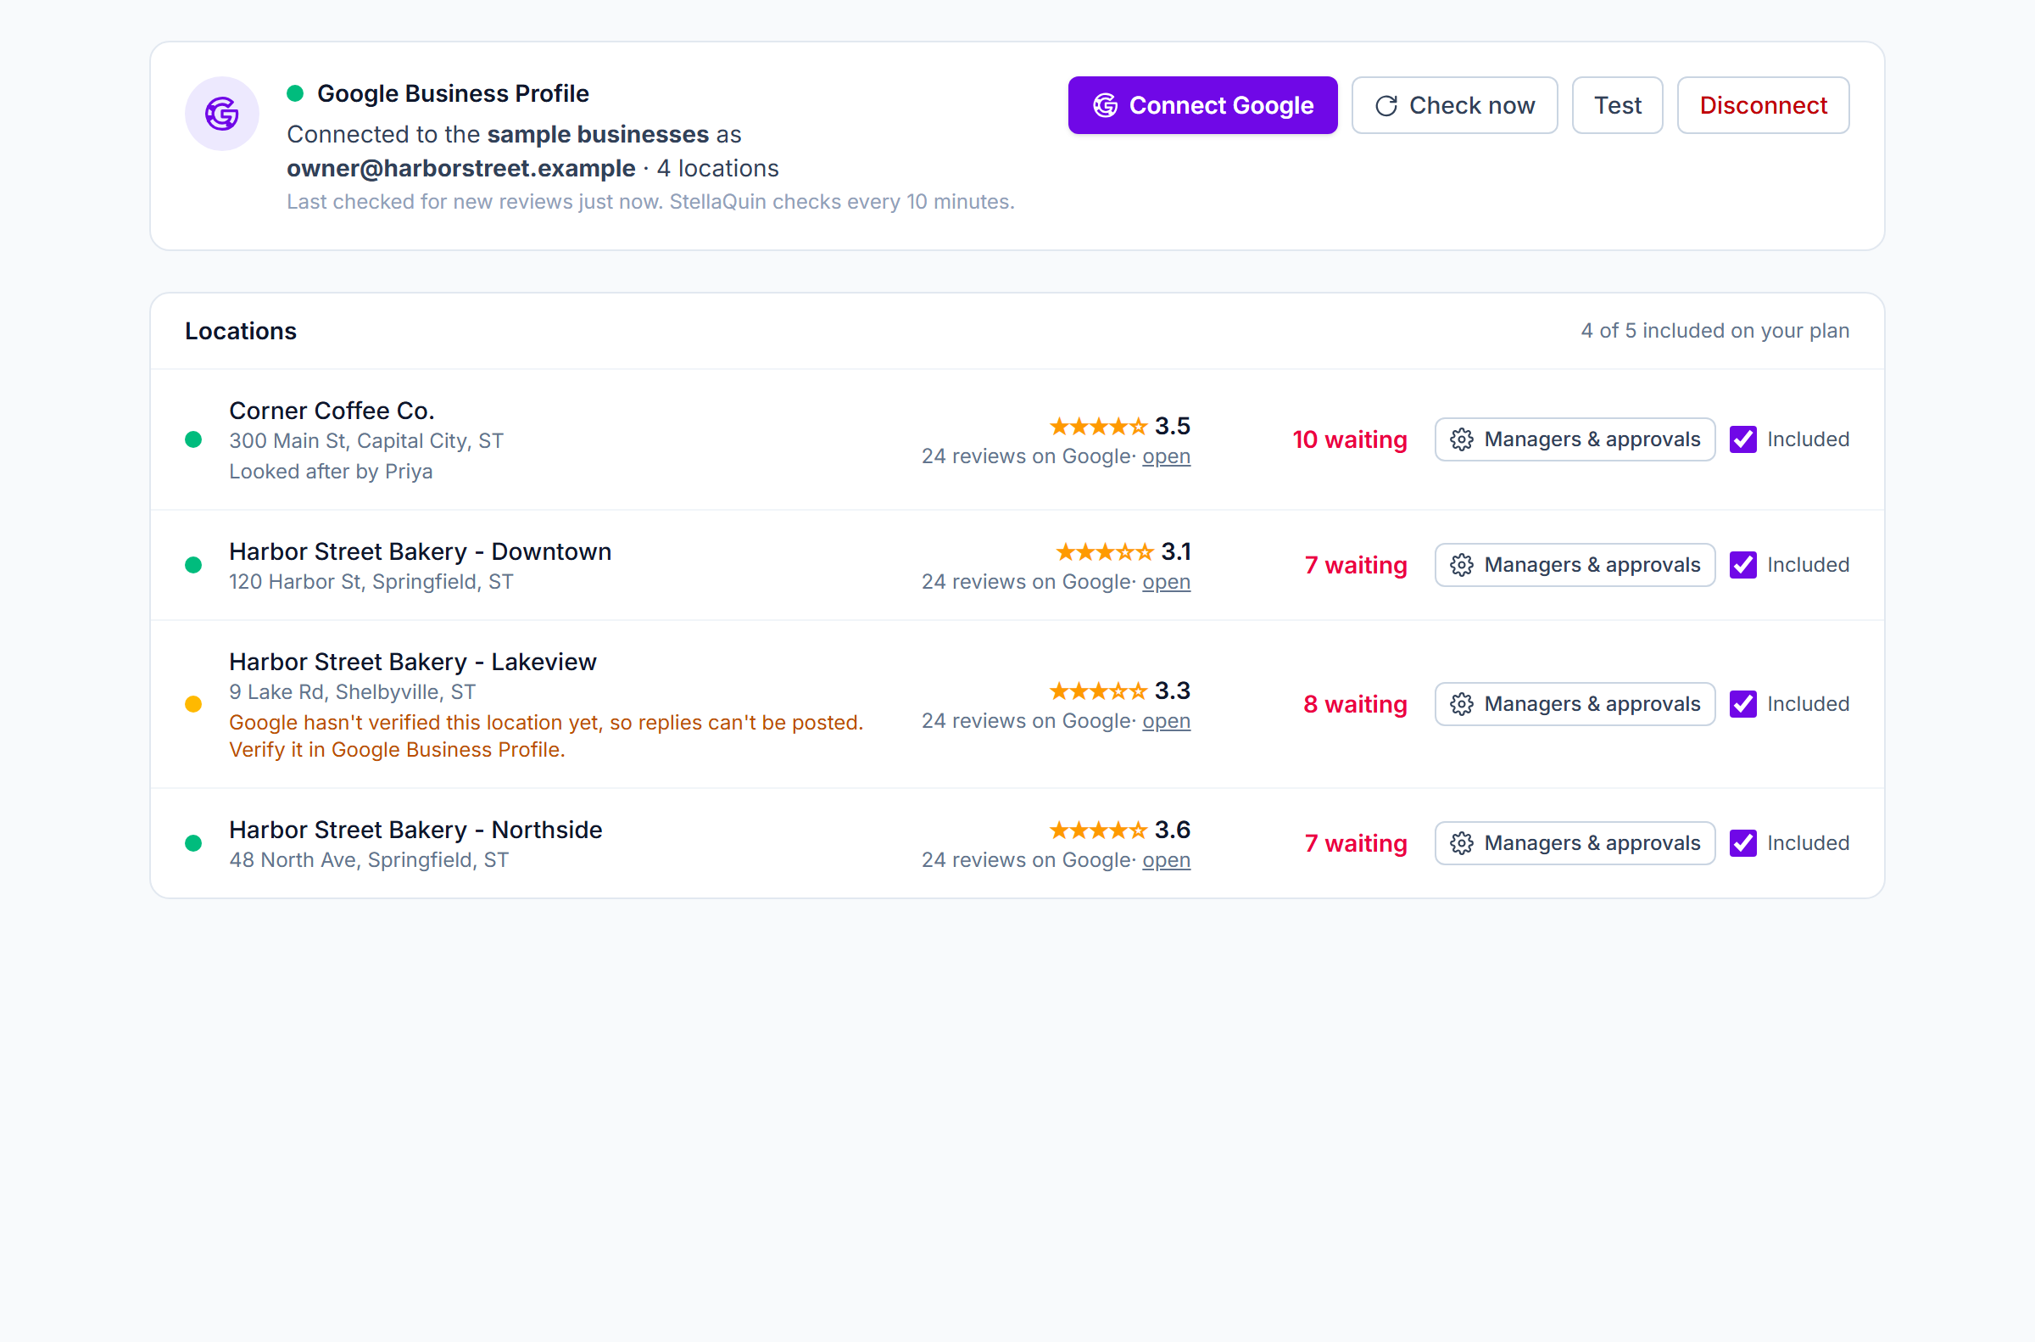Click the 8 waiting count for Lakeview

1355,703
